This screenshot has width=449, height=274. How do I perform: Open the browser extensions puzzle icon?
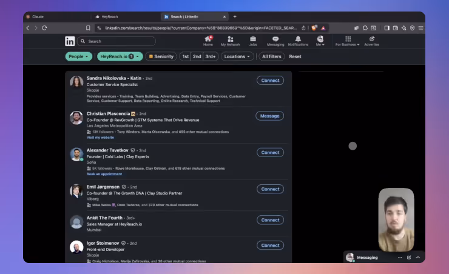(x=365, y=28)
